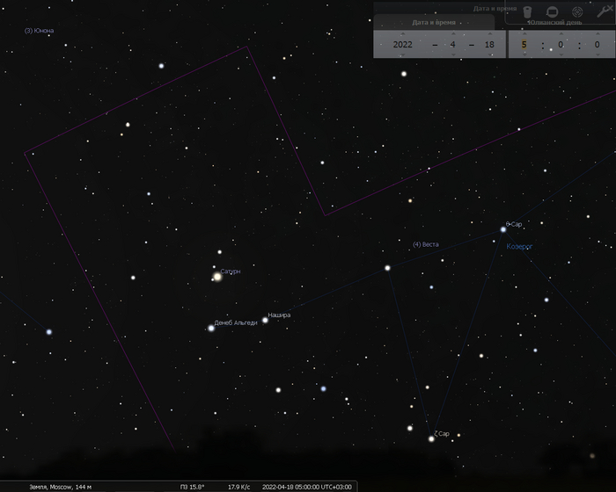Image resolution: width=616 pixels, height=492 pixels.
Task: Select the star ζ Cap
Action: click(431, 438)
